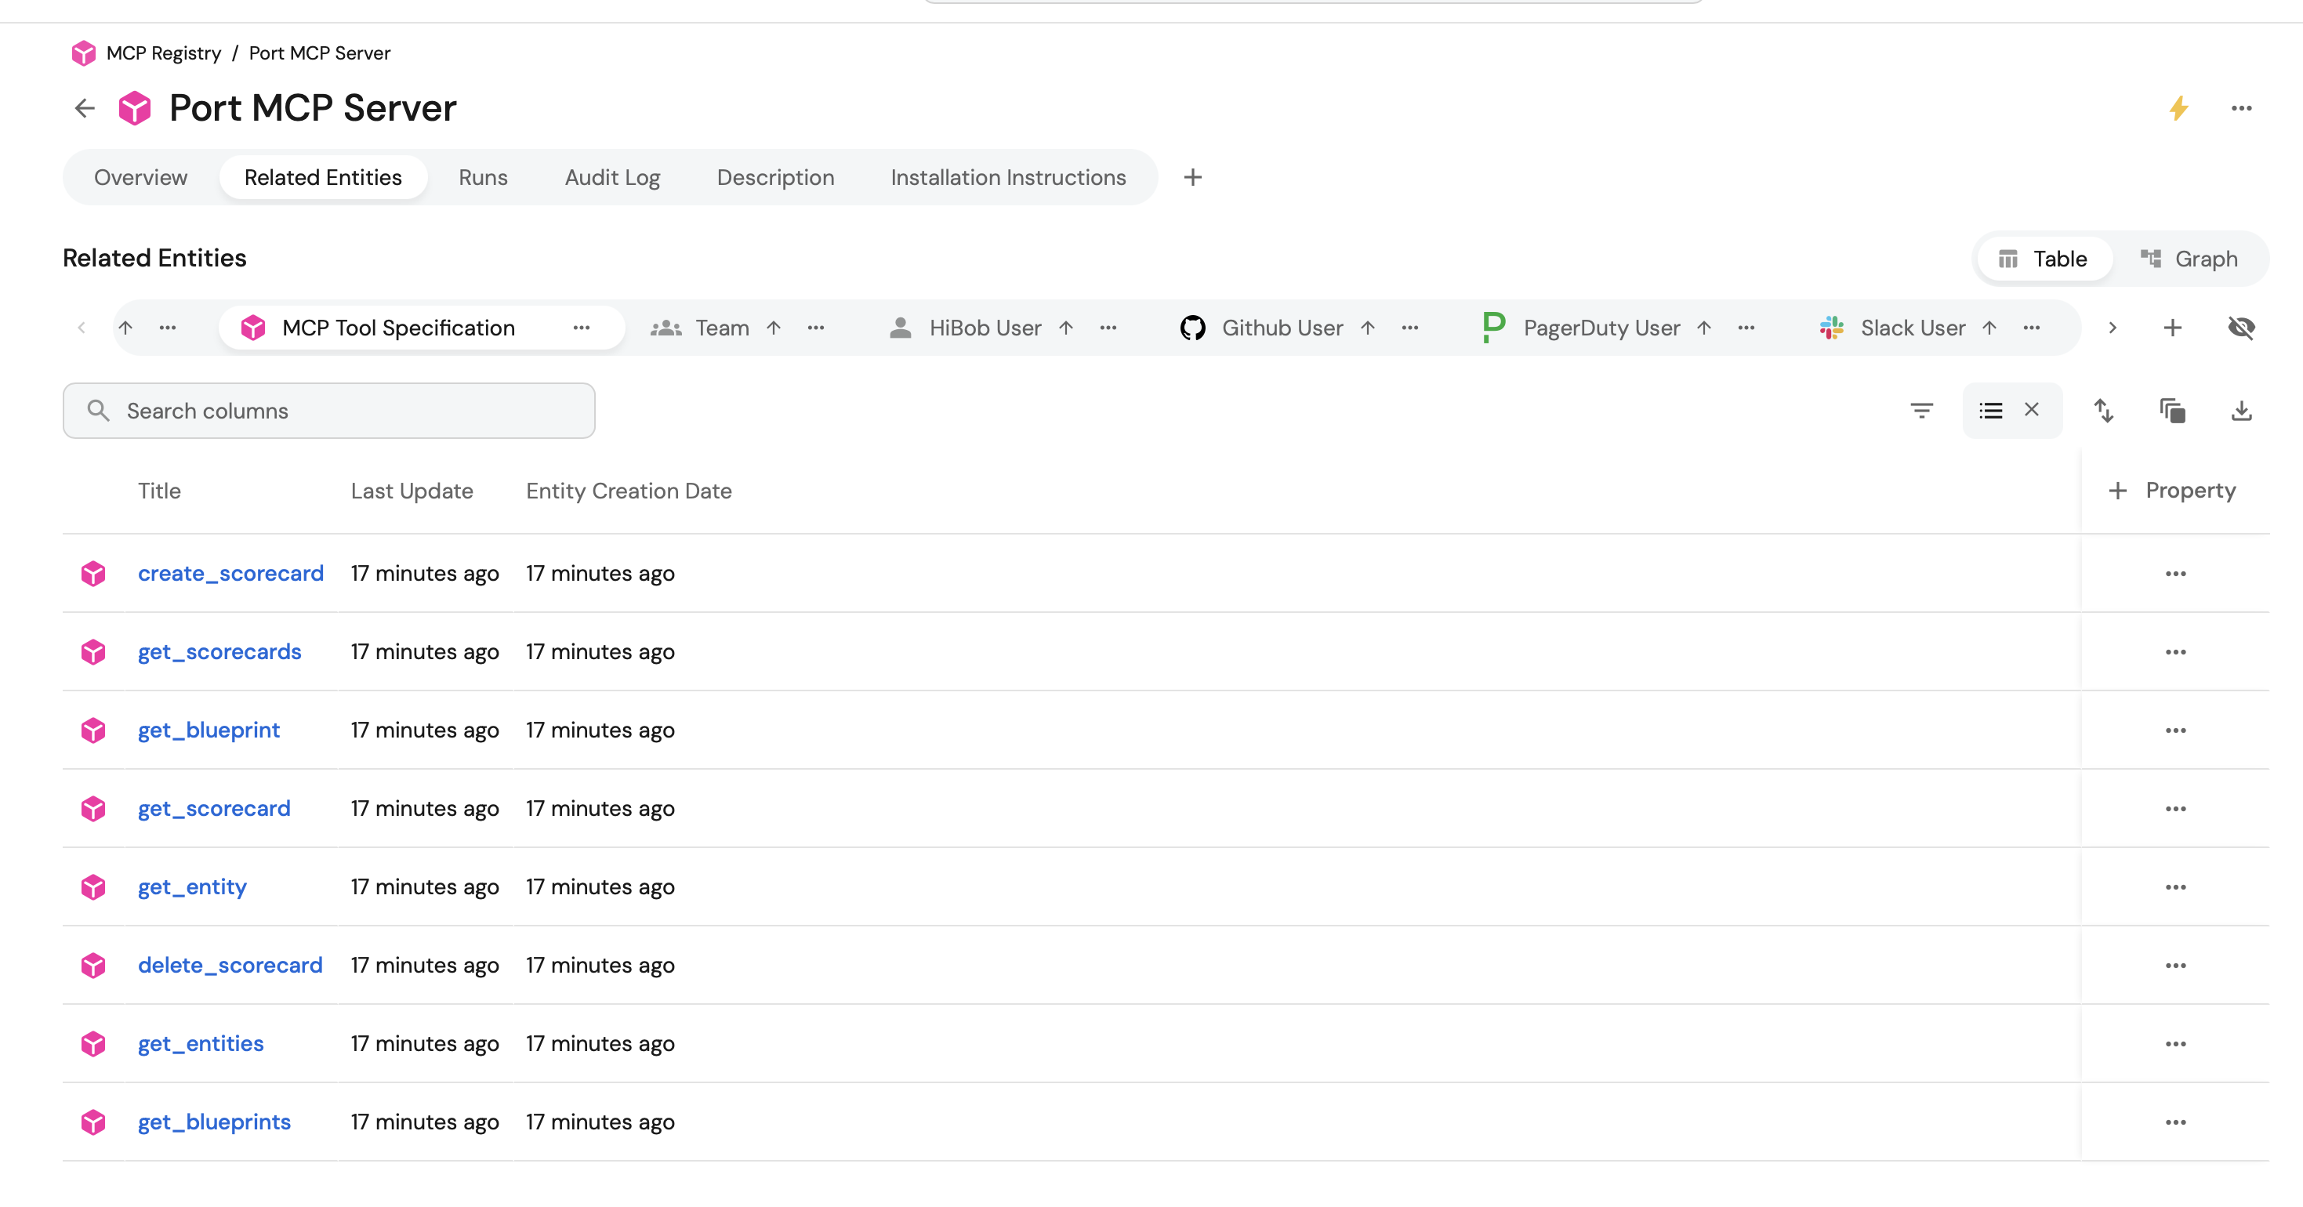Open row menu for create_scorecard
Image resolution: width=2303 pixels, height=1207 pixels.
[x=2175, y=573]
